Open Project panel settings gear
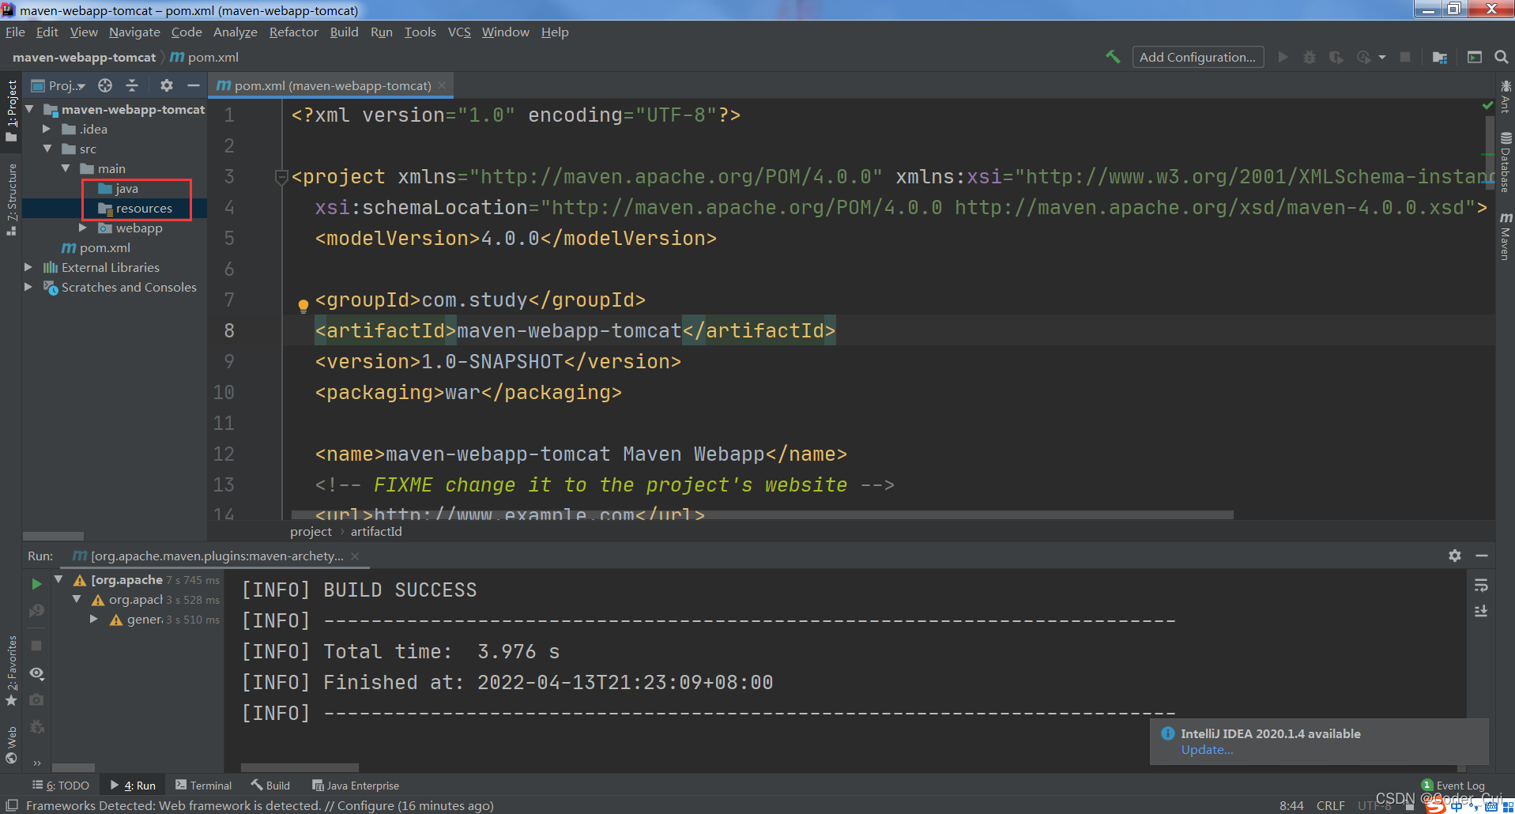The height and width of the screenshot is (814, 1515). point(167,85)
